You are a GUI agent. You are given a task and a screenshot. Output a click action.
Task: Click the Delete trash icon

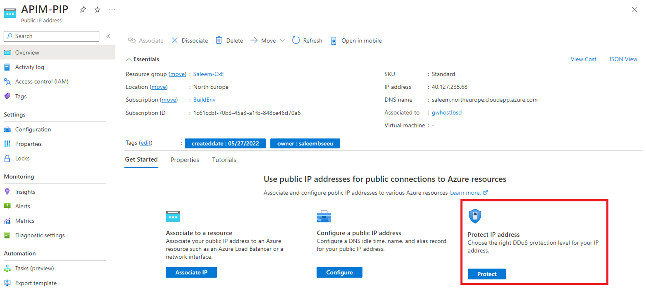click(x=219, y=40)
